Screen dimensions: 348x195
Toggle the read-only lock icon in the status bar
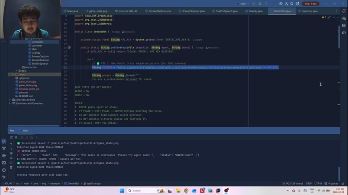(343, 183)
